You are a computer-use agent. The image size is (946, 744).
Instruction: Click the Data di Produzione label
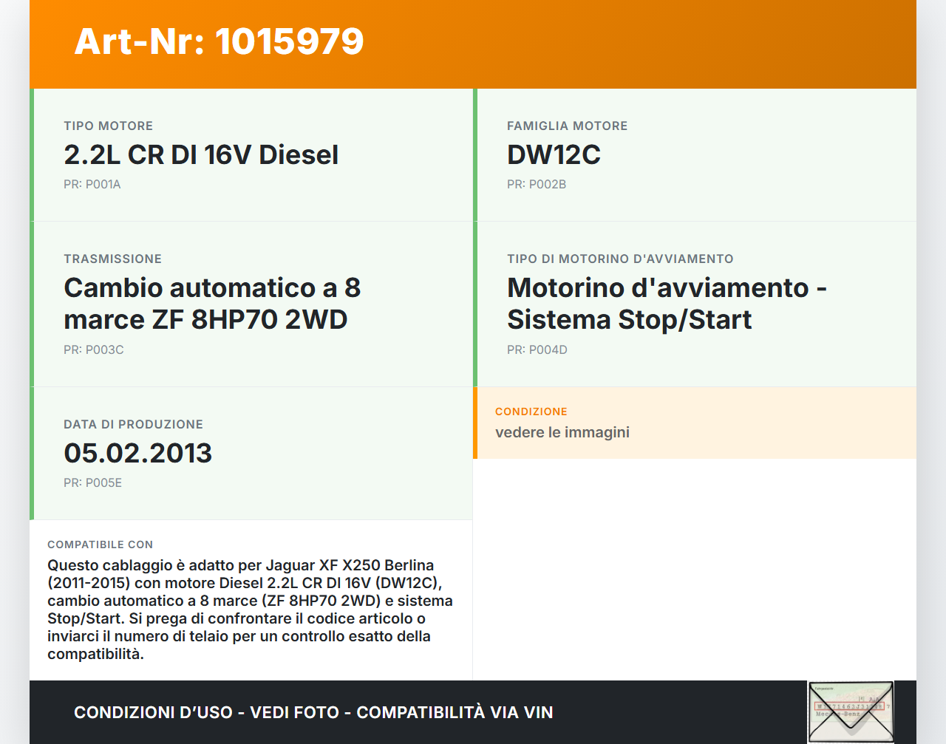point(133,424)
